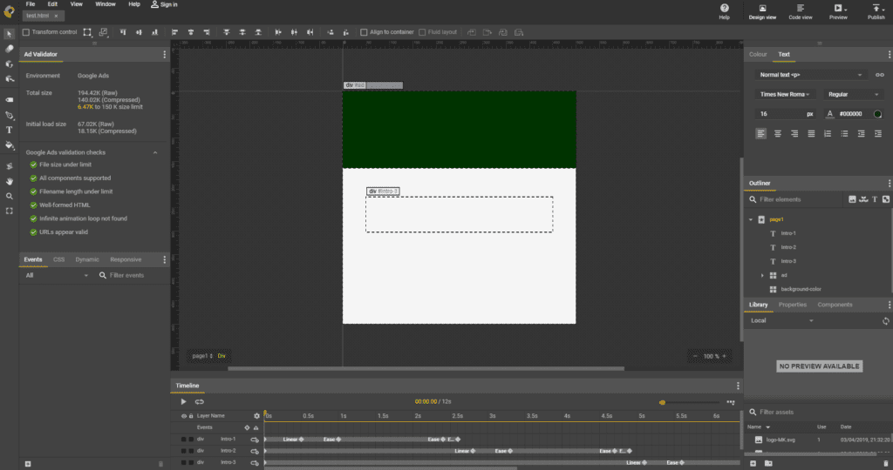The image size is (893, 470).
Task: Collapse page1 in Outliner
Action: click(x=751, y=219)
